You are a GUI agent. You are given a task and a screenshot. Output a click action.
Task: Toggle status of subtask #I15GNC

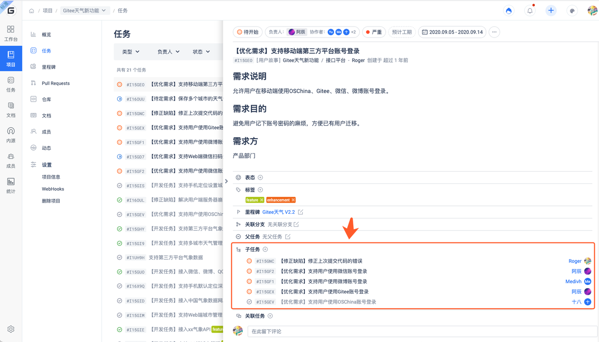pyautogui.click(x=249, y=261)
